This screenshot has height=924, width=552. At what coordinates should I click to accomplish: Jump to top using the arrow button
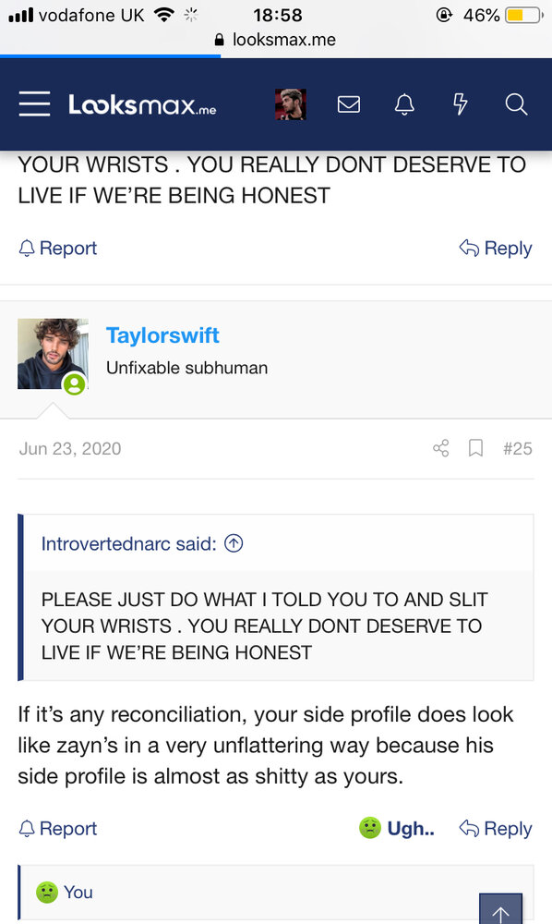point(501,910)
